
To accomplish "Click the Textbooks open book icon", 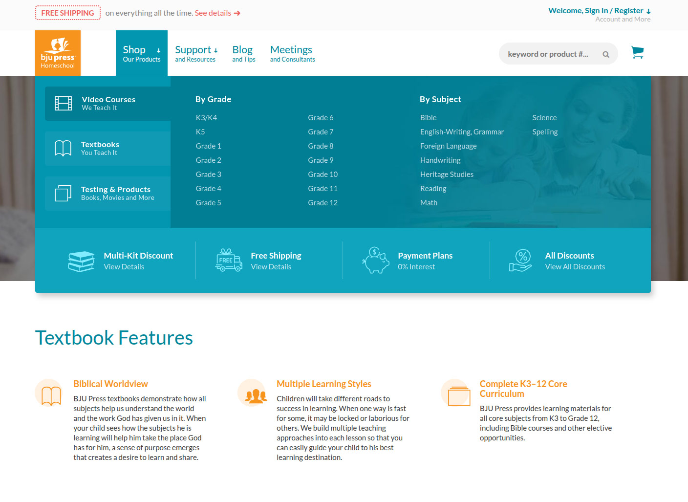I will click(x=63, y=148).
